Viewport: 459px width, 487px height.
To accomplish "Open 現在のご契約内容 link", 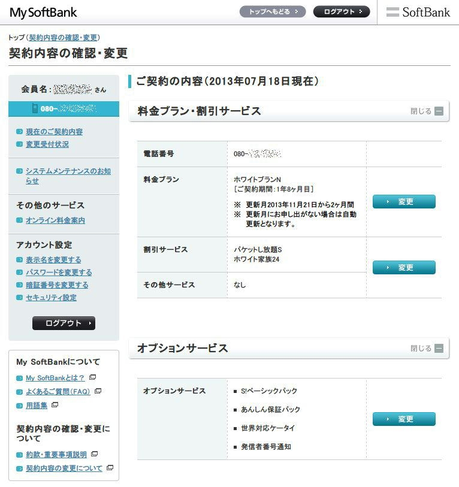I will click(x=55, y=132).
